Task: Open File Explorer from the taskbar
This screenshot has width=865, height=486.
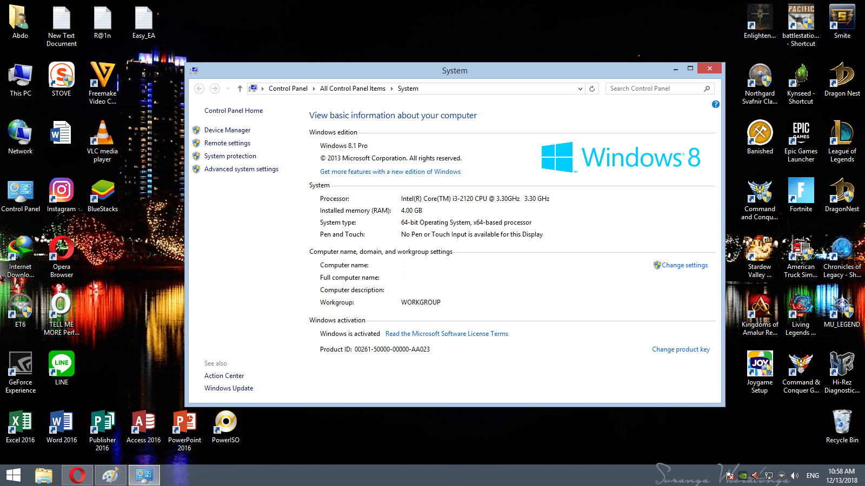Action: pyautogui.click(x=43, y=475)
